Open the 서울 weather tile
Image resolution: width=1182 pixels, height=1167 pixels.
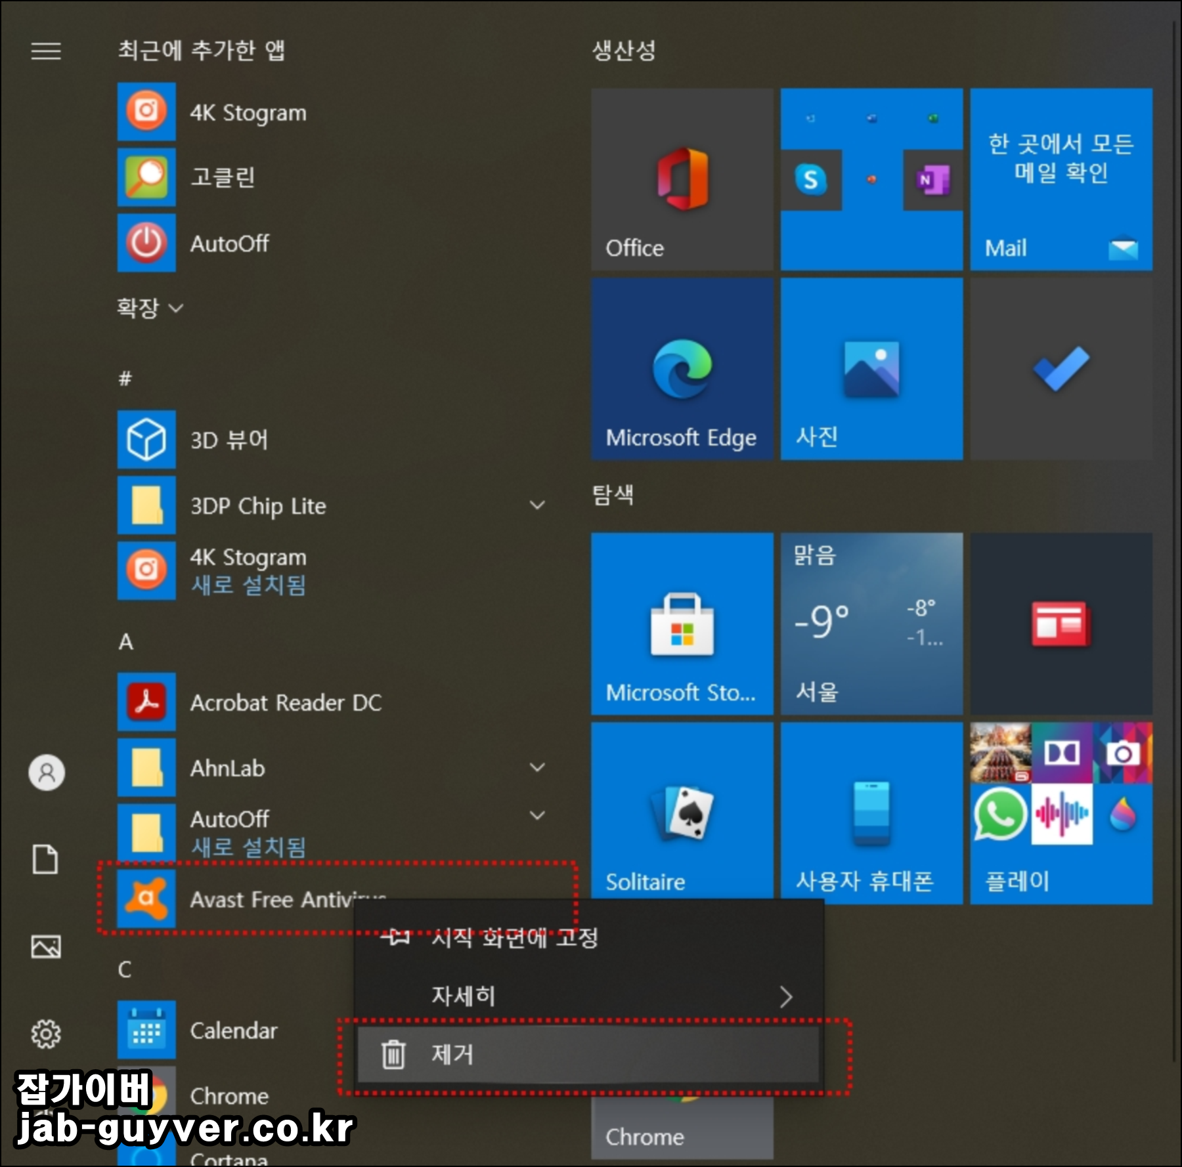pyautogui.click(x=871, y=624)
